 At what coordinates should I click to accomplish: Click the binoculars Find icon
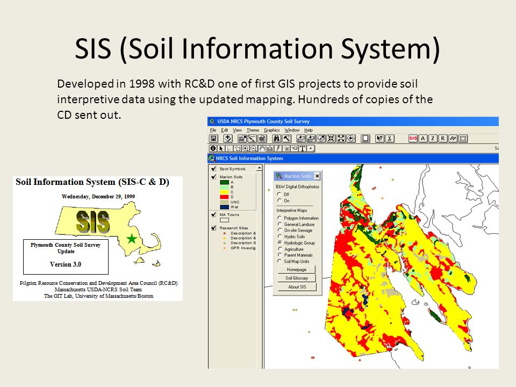pyautogui.click(x=276, y=139)
